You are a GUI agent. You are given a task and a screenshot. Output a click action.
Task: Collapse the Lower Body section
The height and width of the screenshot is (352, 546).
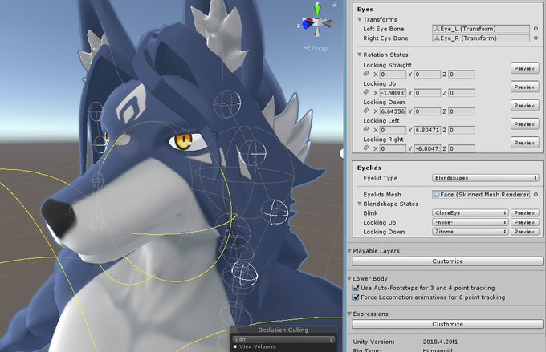tap(349, 278)
